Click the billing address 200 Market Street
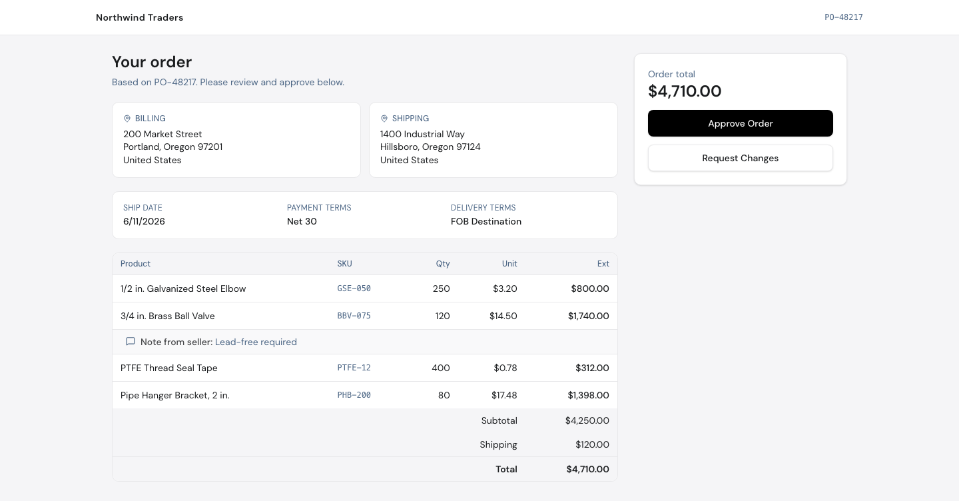The height and width of the screenshot is (501, 959). pyautogui.click(x=162, y=134)
